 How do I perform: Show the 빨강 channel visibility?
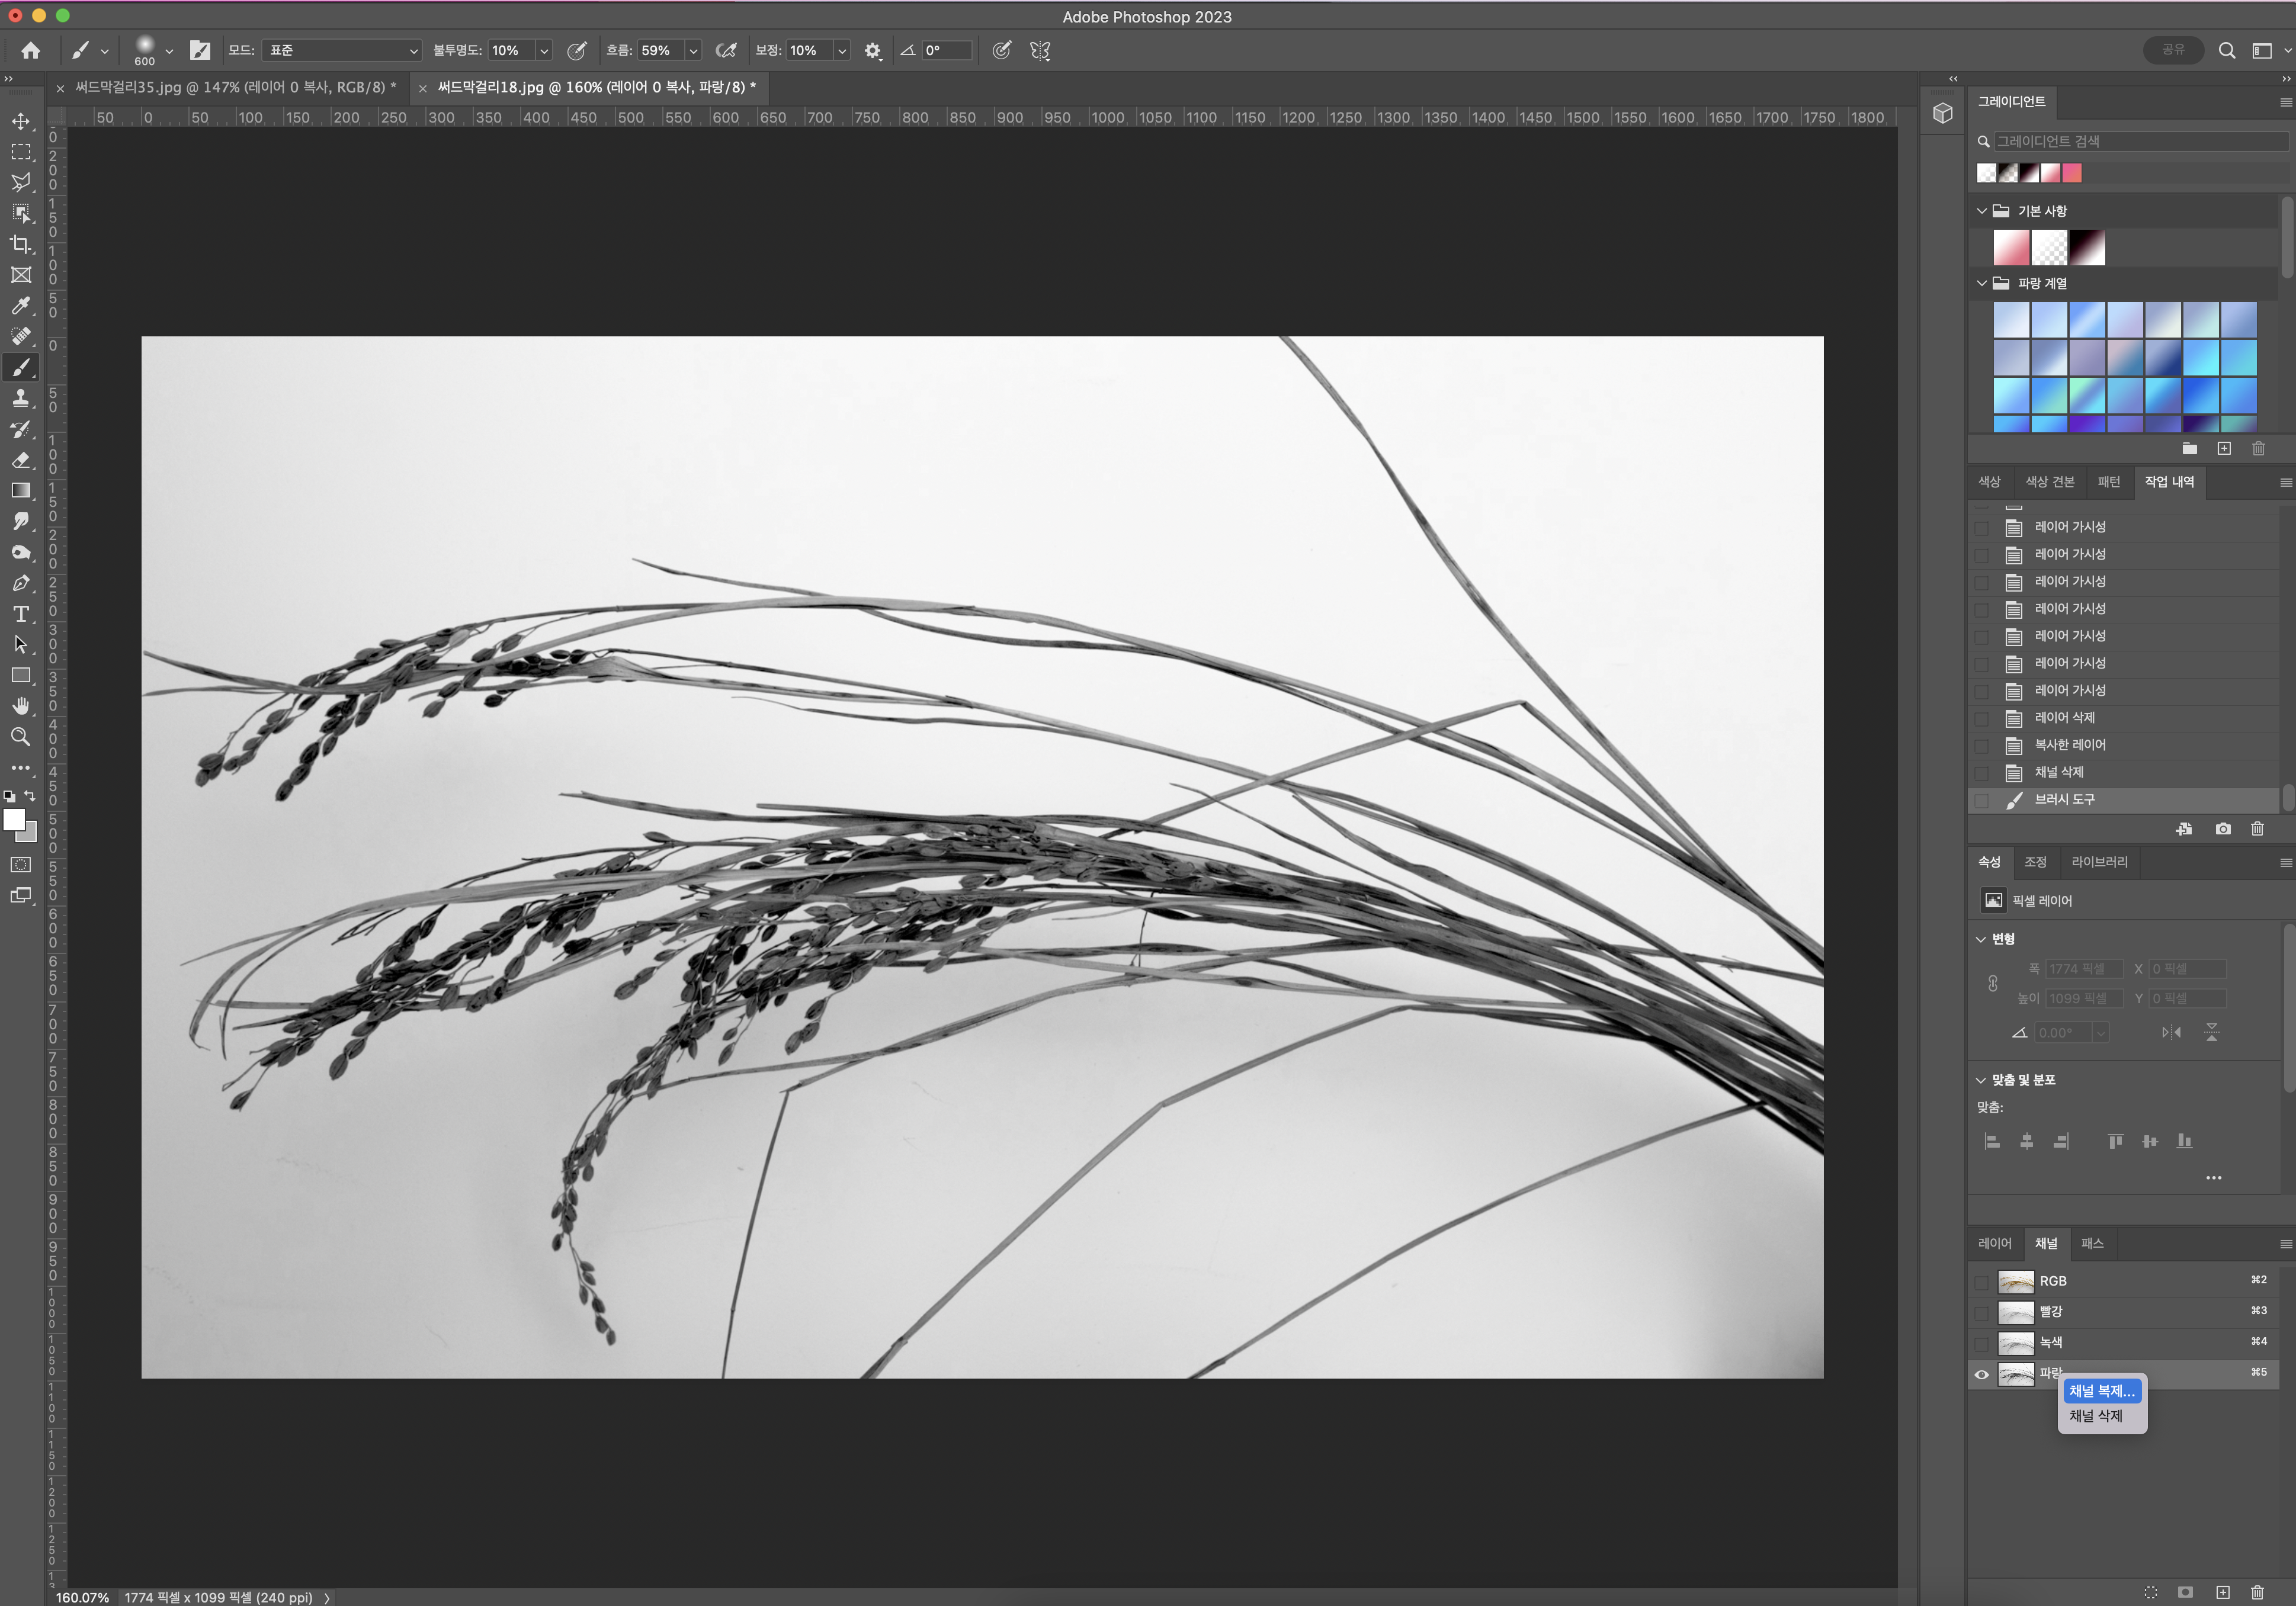coord(1982,1312)
